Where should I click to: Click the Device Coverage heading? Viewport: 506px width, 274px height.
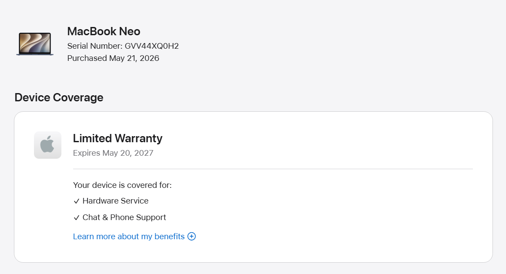(59, 97)
